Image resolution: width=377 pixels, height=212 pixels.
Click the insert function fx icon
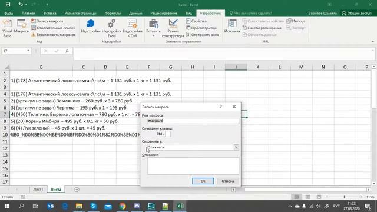(67, 51)
